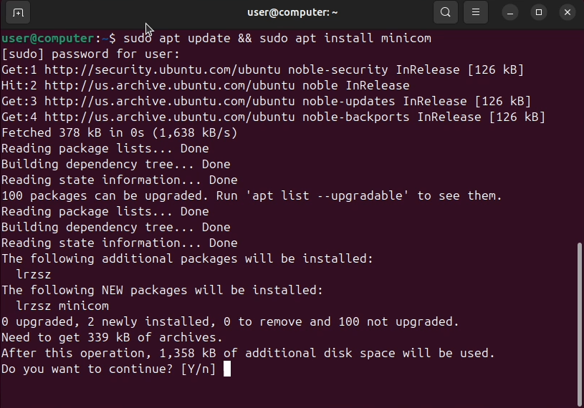Click the search magnifier icon

click(x=446, y=12)
